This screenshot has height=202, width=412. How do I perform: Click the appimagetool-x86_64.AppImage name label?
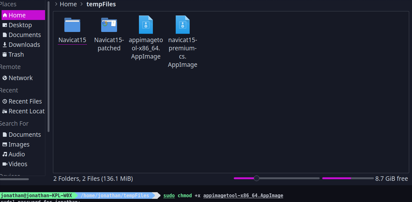146,48
